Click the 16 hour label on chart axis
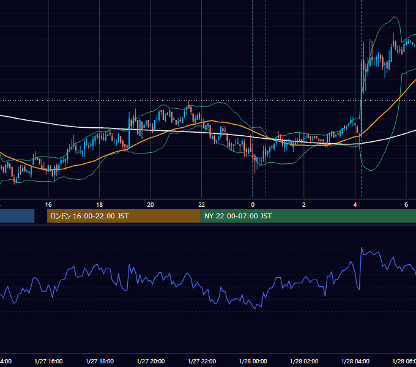 pyautogui.click(x=48, y=205)
